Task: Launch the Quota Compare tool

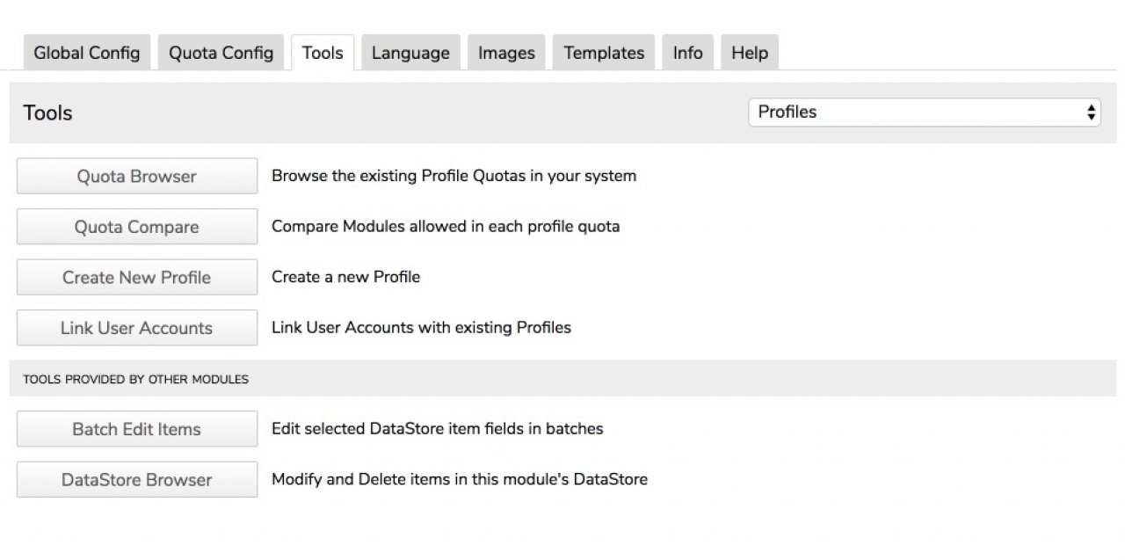Action: click(137, 227)
